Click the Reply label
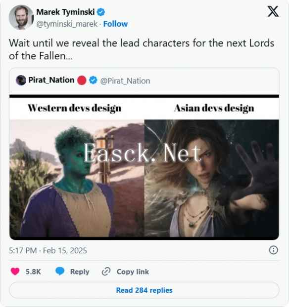This screenshot has height=307, width=289. (x=80, y=272)
